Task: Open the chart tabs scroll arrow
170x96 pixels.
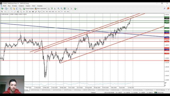Action: coord(169,90)
